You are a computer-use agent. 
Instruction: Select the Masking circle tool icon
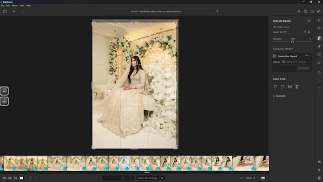pyautogui.click(x=319, y=55)
